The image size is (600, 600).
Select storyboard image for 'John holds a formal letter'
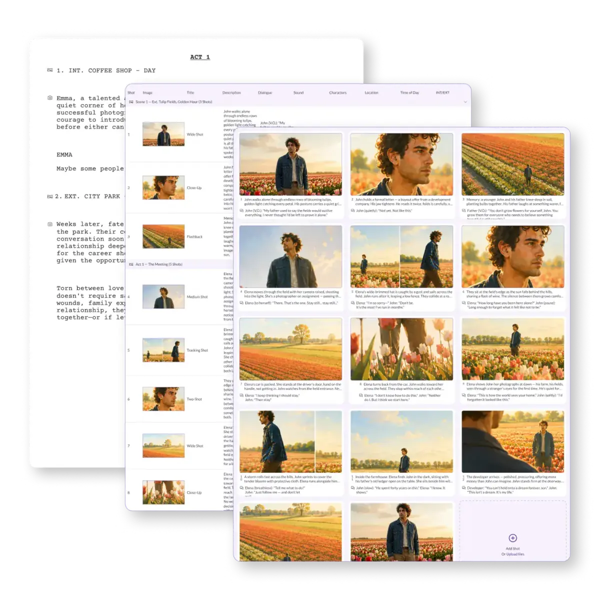click(x=402, y=164)
